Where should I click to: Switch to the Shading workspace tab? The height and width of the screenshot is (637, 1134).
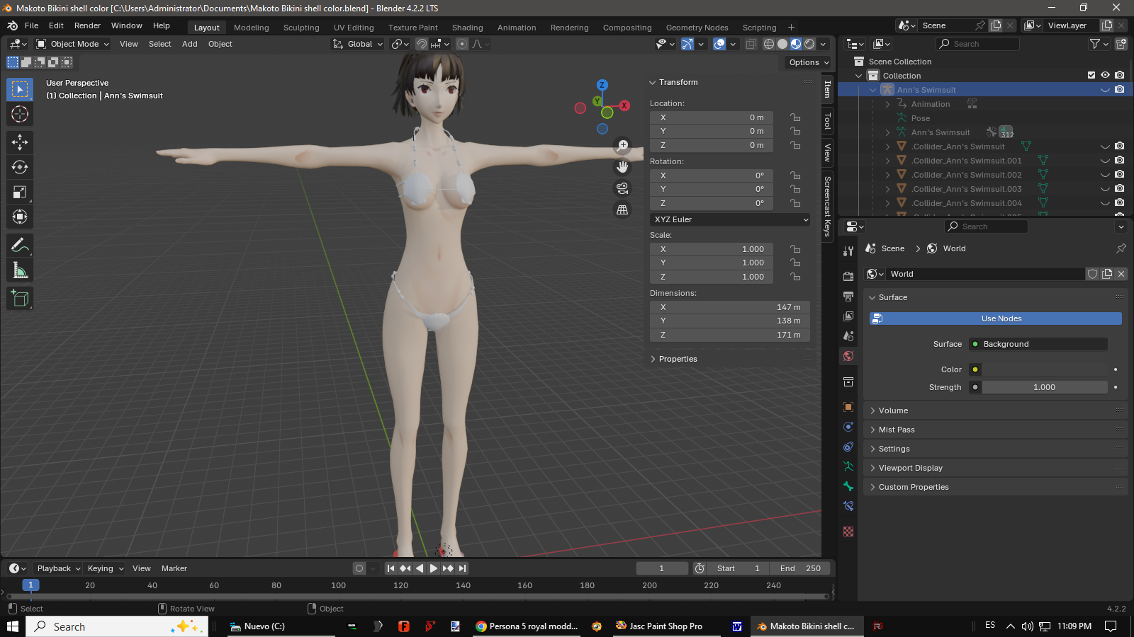468,28
